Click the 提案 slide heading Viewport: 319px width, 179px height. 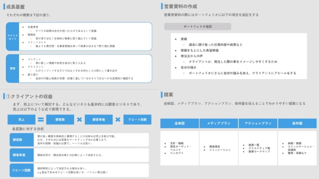169,94
